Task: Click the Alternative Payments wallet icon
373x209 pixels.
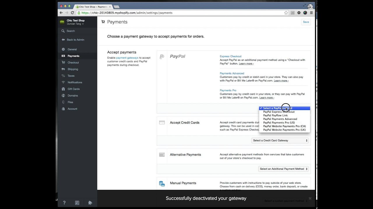Action: pos(162,155)
